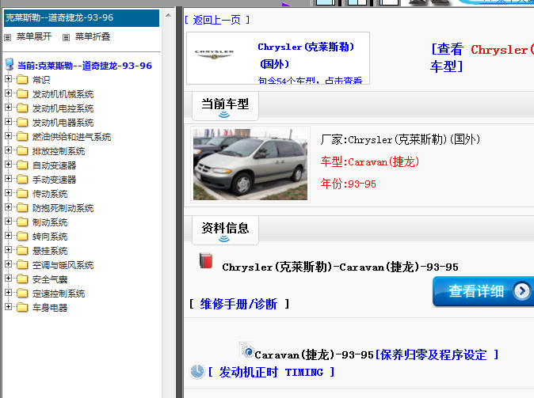The image size is (534, 398).
Task: Click the 克莱斯勒--道奇捷龙-93-96 panel header
Action: [82, 17]
